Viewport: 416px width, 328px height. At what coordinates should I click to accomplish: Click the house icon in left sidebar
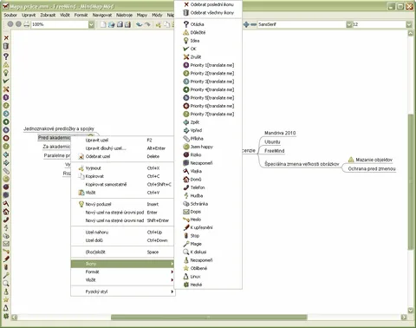point(6,212)
